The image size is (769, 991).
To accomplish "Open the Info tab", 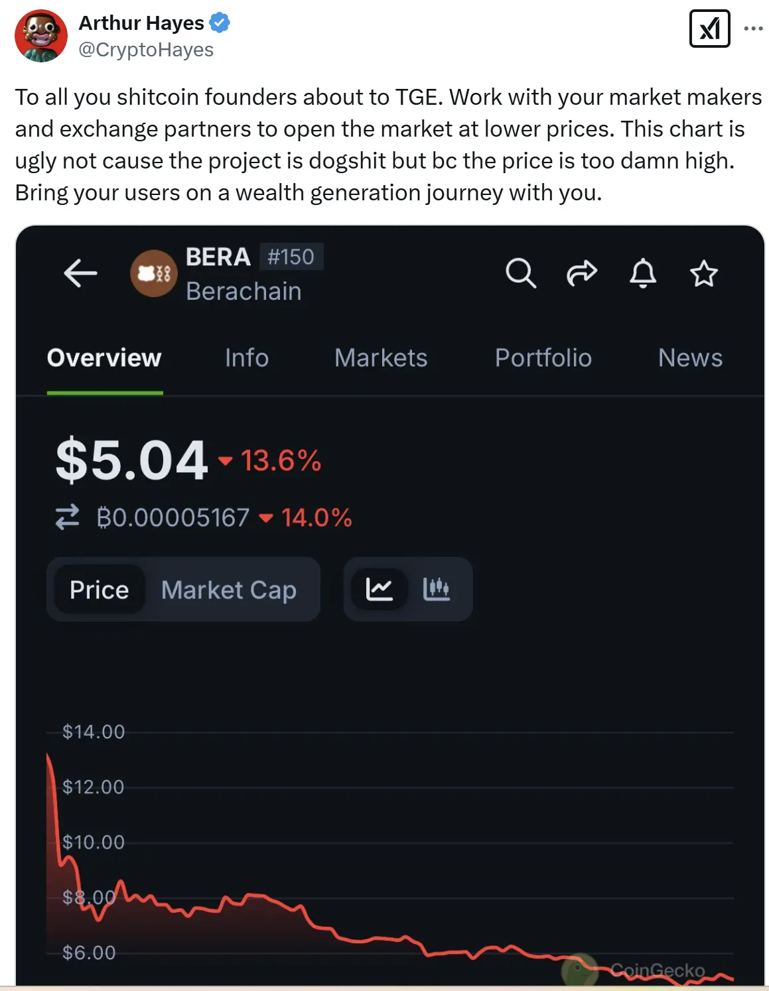I will coord(246,358).
